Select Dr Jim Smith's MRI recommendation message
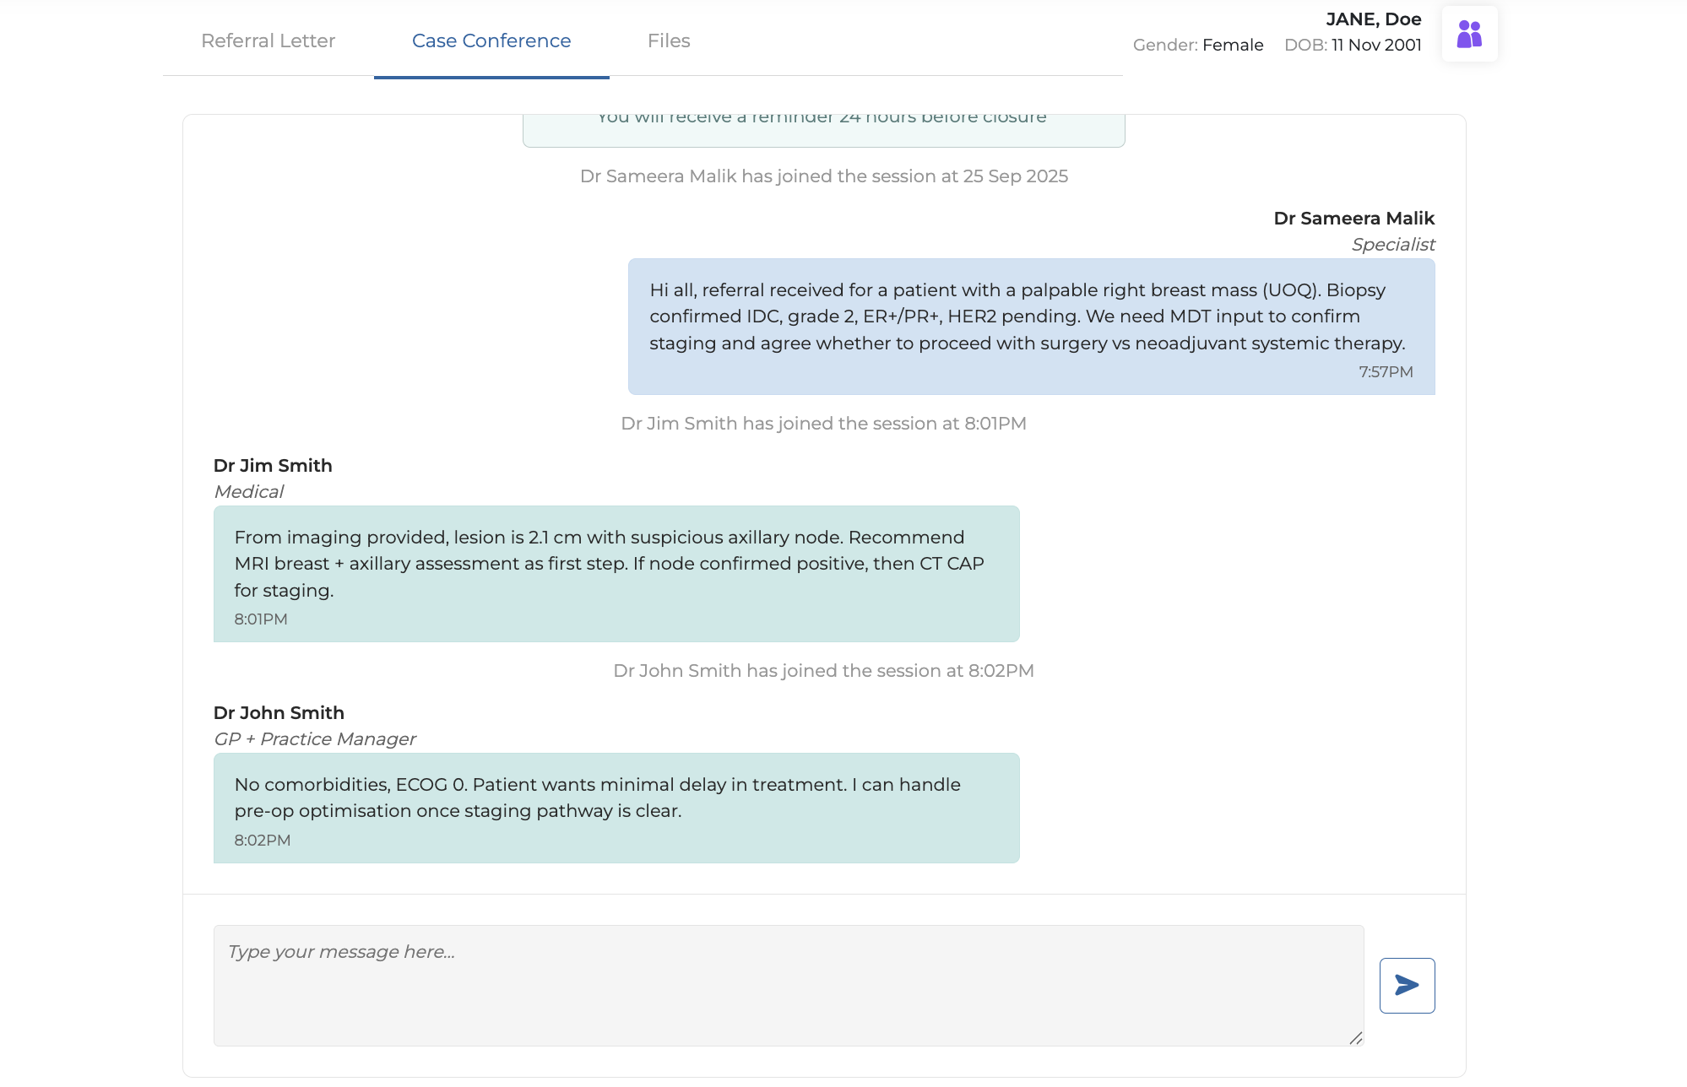 [616, 573]
